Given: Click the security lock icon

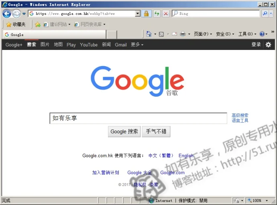Looking at the screenshot, I should point(146,14).
